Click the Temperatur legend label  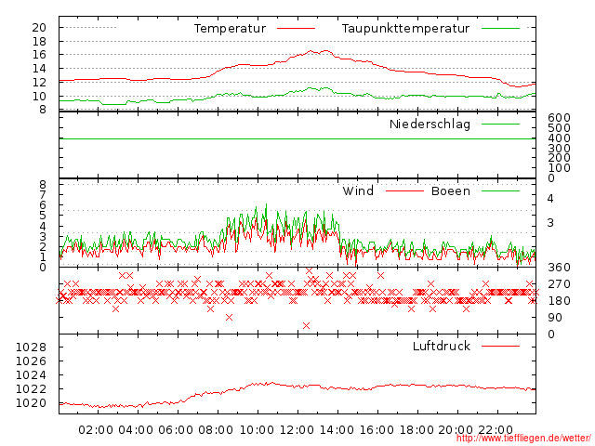point(230,29)
